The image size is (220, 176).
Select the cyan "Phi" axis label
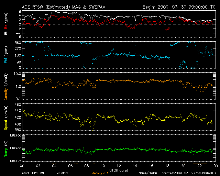tap(6, 60)
